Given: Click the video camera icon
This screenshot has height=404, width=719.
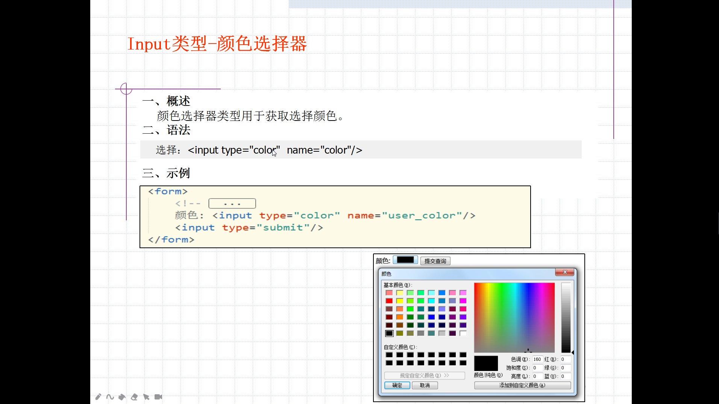Looking at the screenshot, I should click(158, 397).
